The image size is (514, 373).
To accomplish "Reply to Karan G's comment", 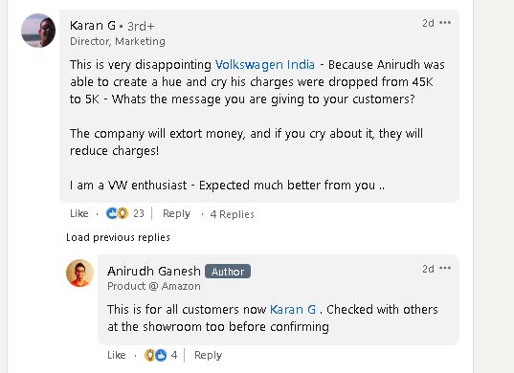I will pyautogui.click(x=176, y=213).
